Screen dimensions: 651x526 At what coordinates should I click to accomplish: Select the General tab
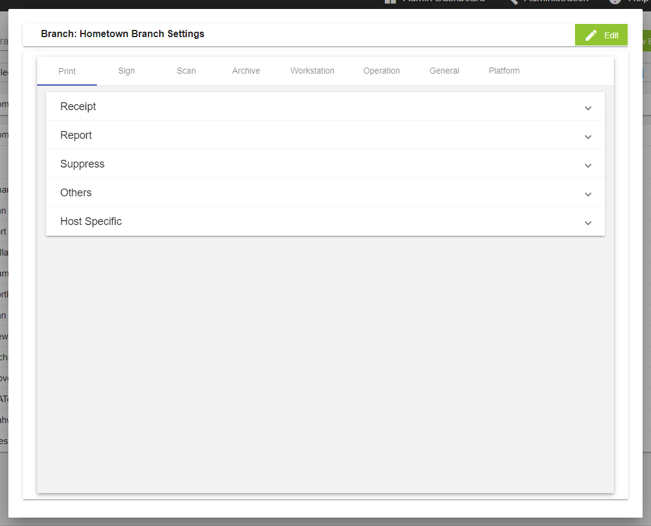444,71
